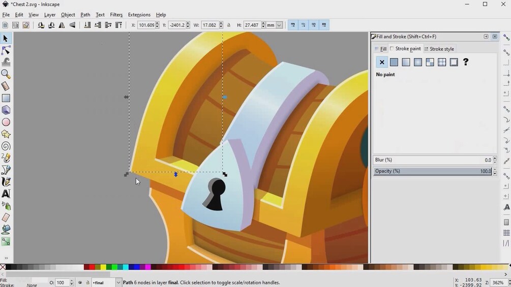Image resolution: width=511 pixels, height=287 pixels.
Task: Click Select all objects toolbar icon
Action: [x=5, y=25]
